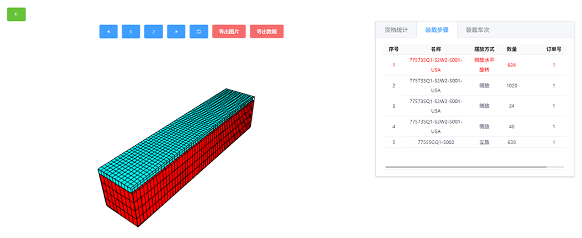Image resolution: width=582 pixels, height=238 pixels.
Task: Click 导出图片 to export image
Action: (229, 32)
